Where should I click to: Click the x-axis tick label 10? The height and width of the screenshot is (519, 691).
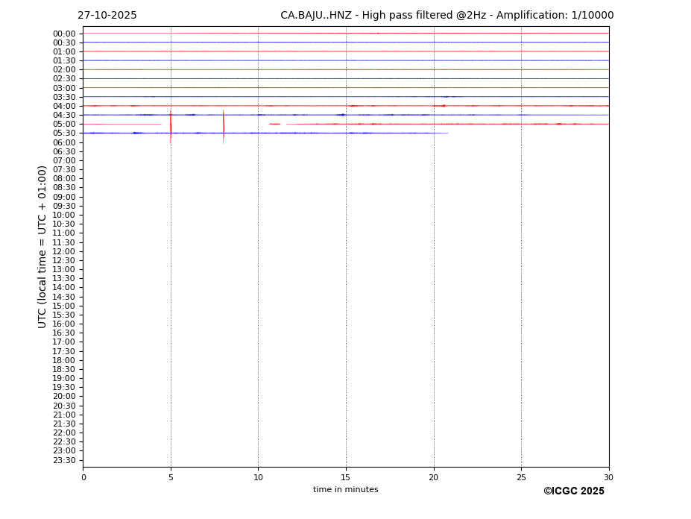258,477
